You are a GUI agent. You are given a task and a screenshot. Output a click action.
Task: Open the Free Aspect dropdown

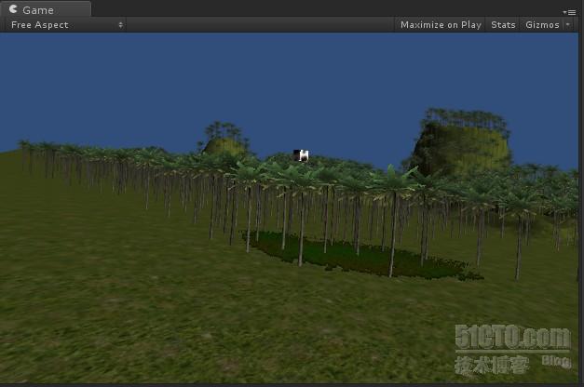pos(64,25)
